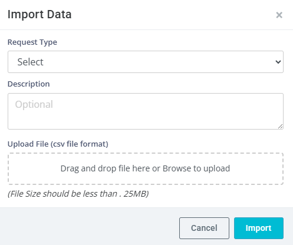Click the file size limit note text
This screenshot has width=293, height=245.
(x=78, y=194)
